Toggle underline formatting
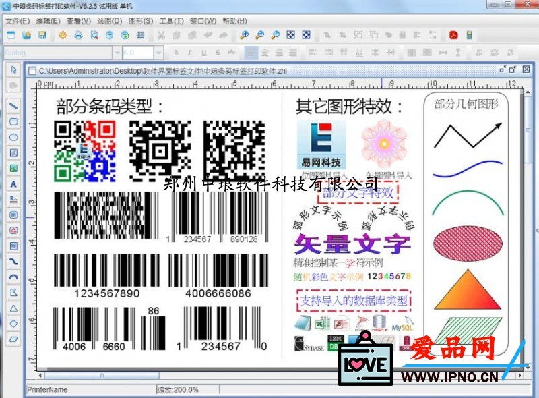The height and width of the screenshot is (398, 539). (204, 53)
